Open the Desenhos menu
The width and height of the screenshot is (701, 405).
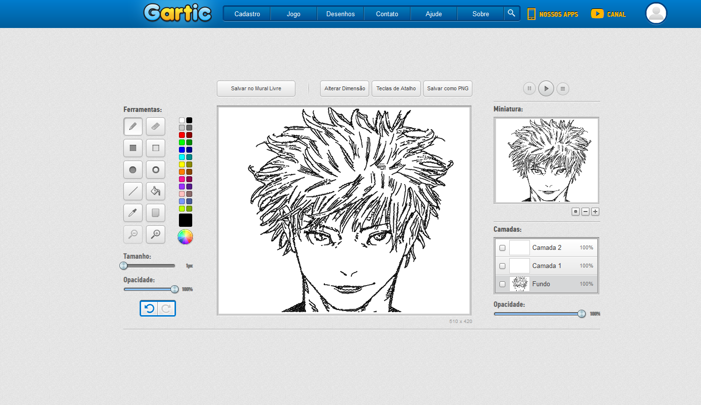pyautogui.click(x=341, y=14)
